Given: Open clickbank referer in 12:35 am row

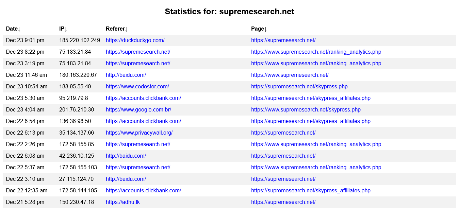Looking at the screenshot, I should point(143,191).
